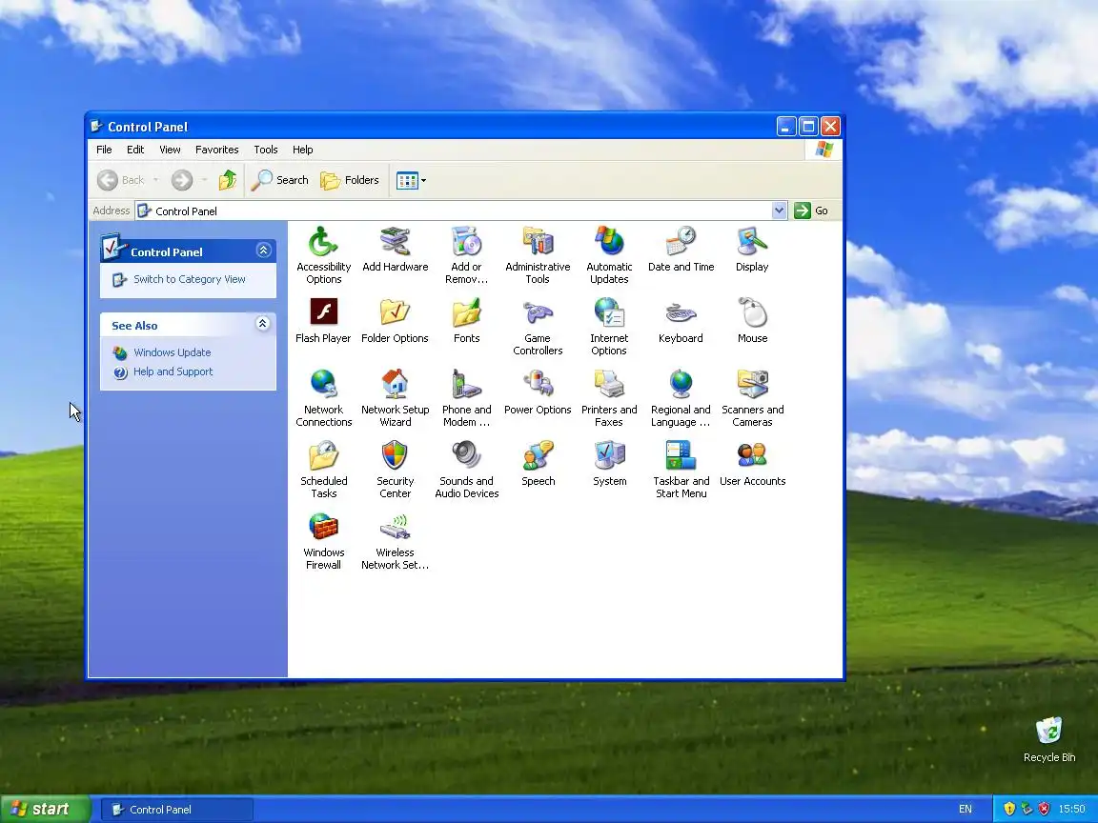1098x823 pixels.
Task: Open User Accounts icon
Action: (752, 463)
